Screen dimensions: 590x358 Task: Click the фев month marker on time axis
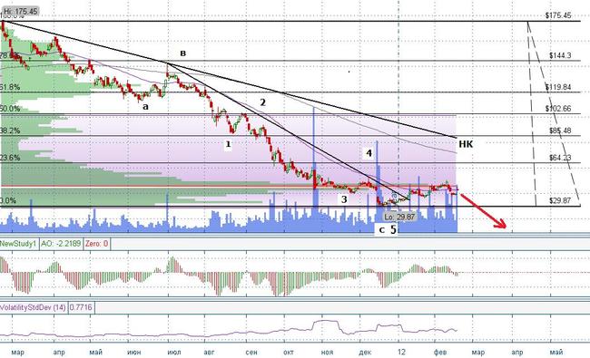tap(440, 352)
